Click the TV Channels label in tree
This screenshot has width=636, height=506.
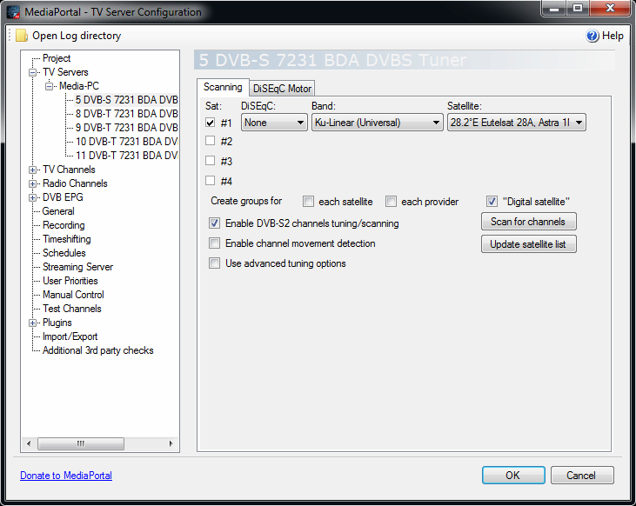69,170
